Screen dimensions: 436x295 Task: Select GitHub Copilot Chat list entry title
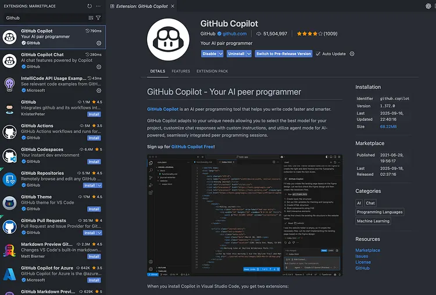pos(42,55)
